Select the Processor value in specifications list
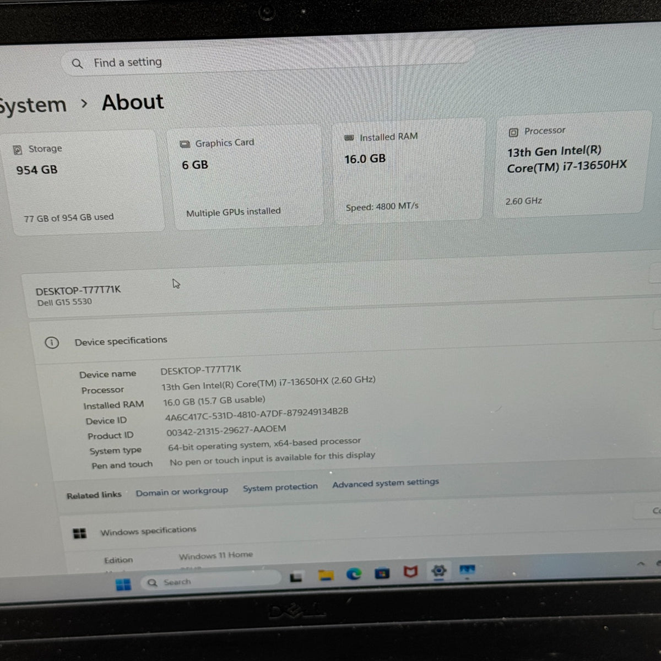Image resolution: width=661 pixels, height=661 pixels. (x=268, y=383)
